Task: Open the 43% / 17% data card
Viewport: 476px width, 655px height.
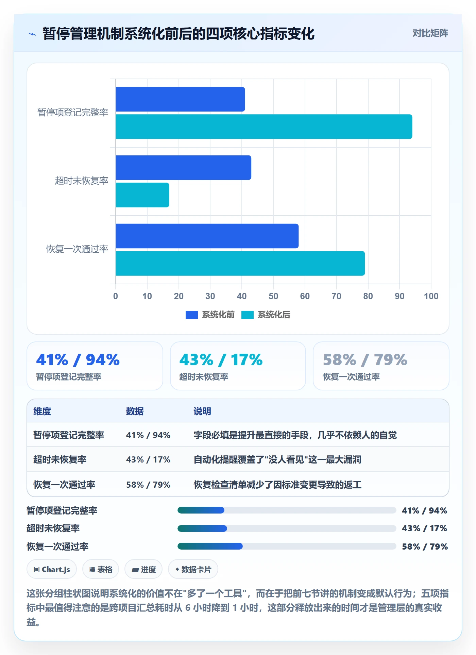Action: 238,366
